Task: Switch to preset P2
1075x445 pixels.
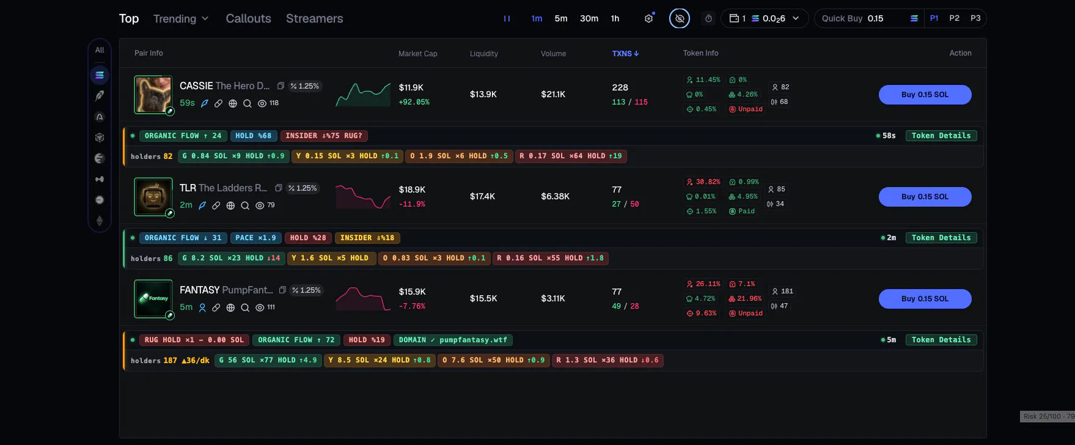Action: [x=955, y=18]
